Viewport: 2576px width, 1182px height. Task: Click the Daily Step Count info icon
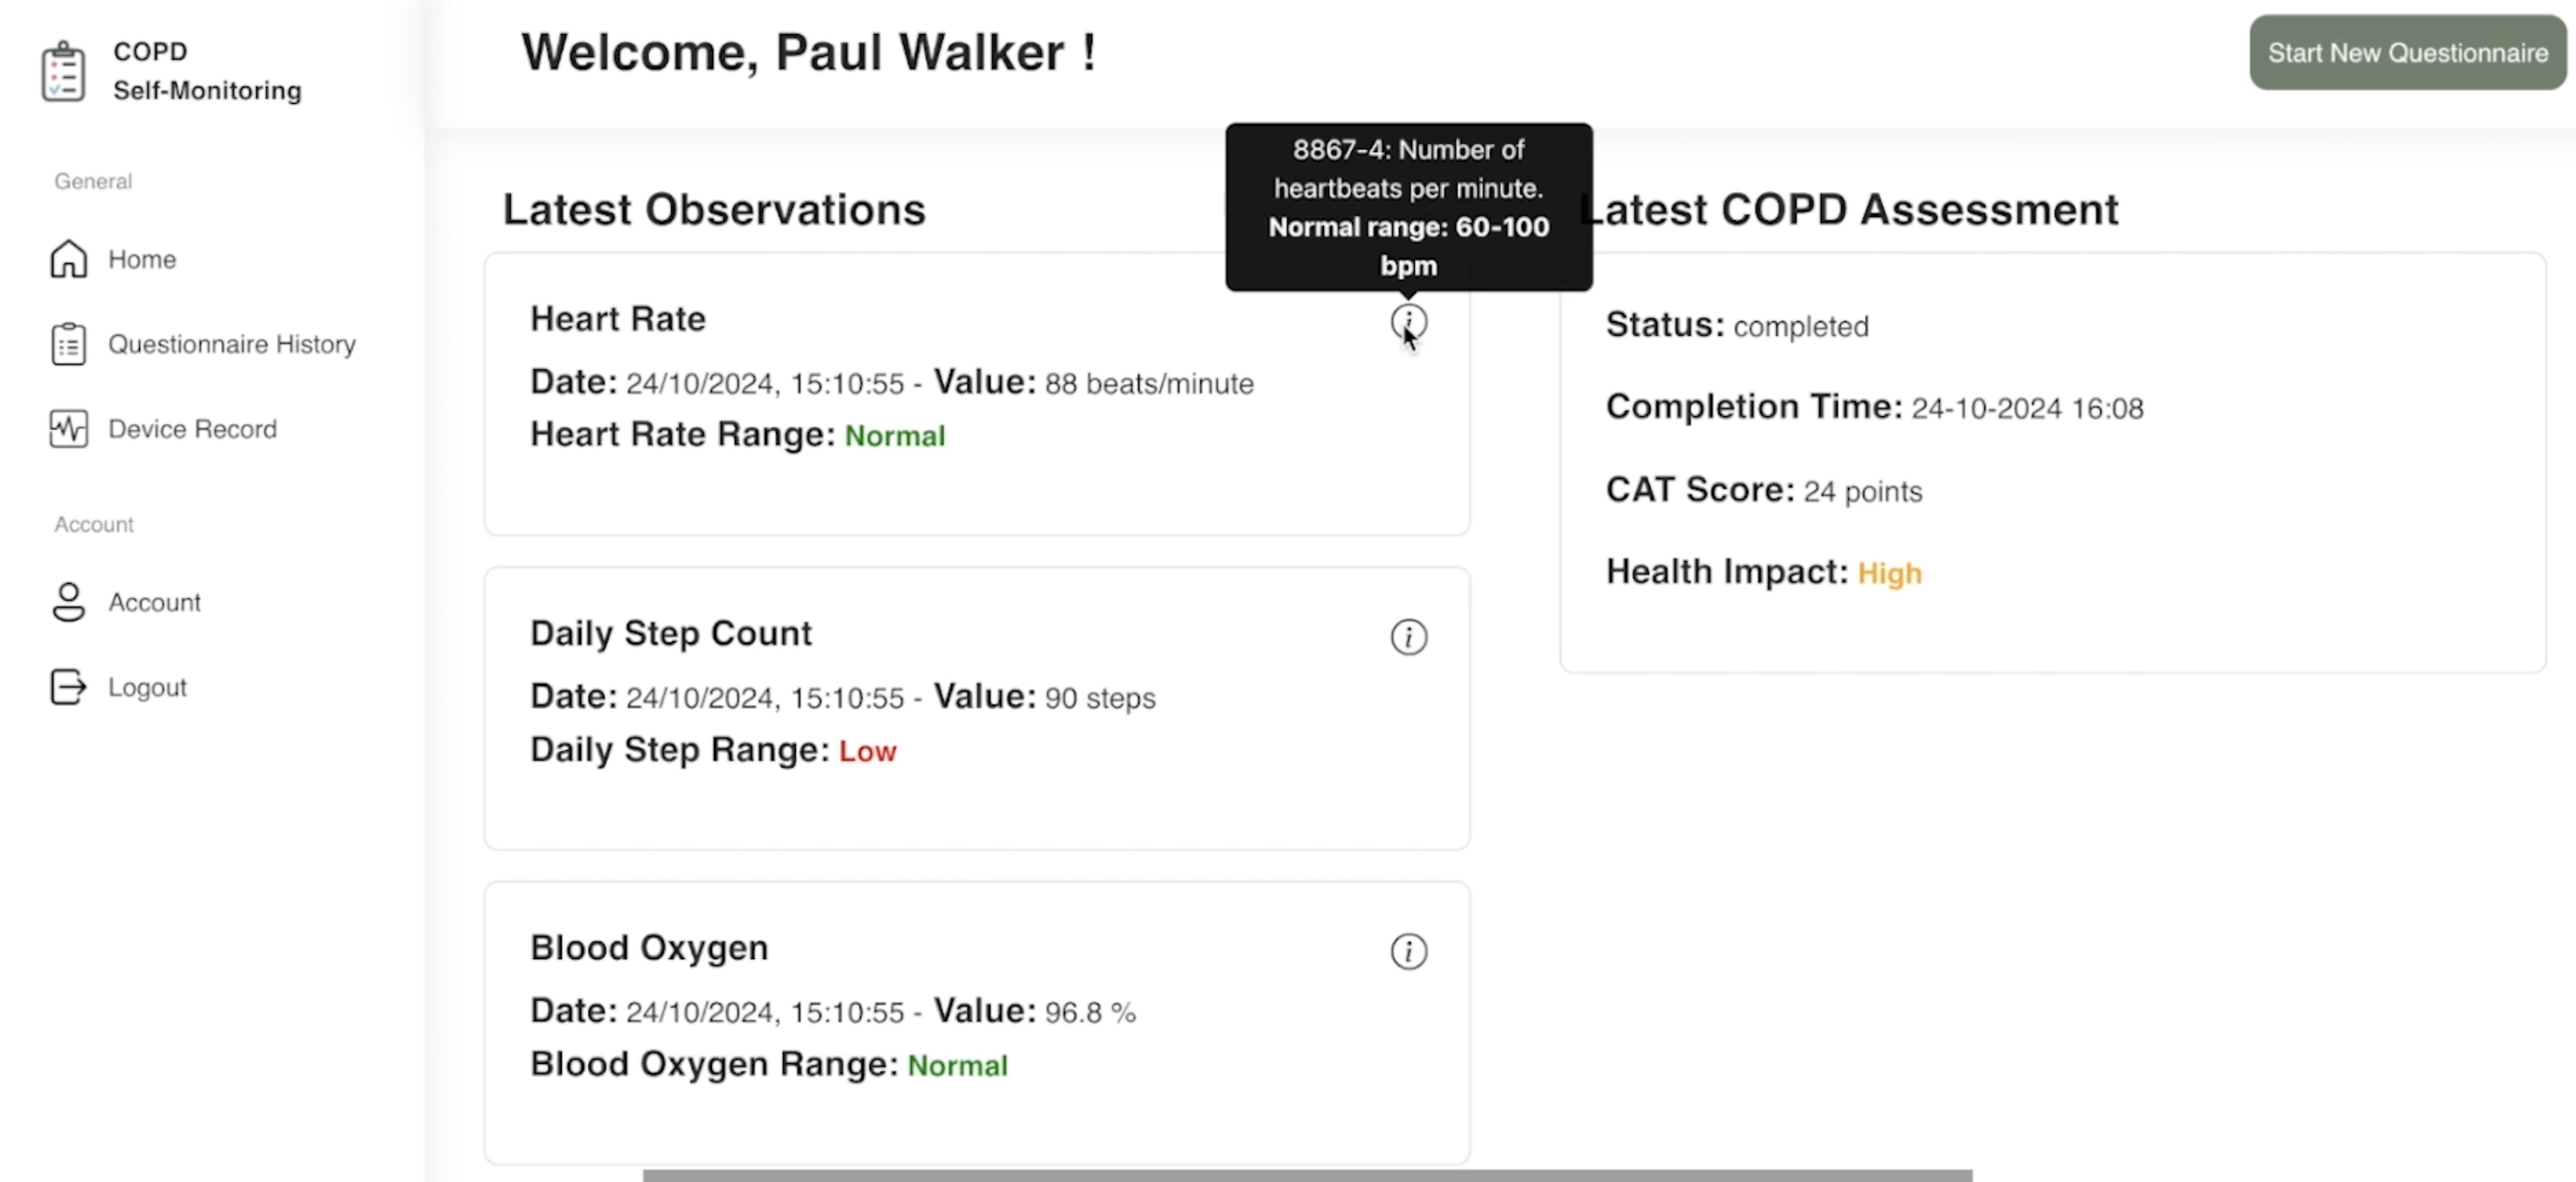tap(1409, 636)
